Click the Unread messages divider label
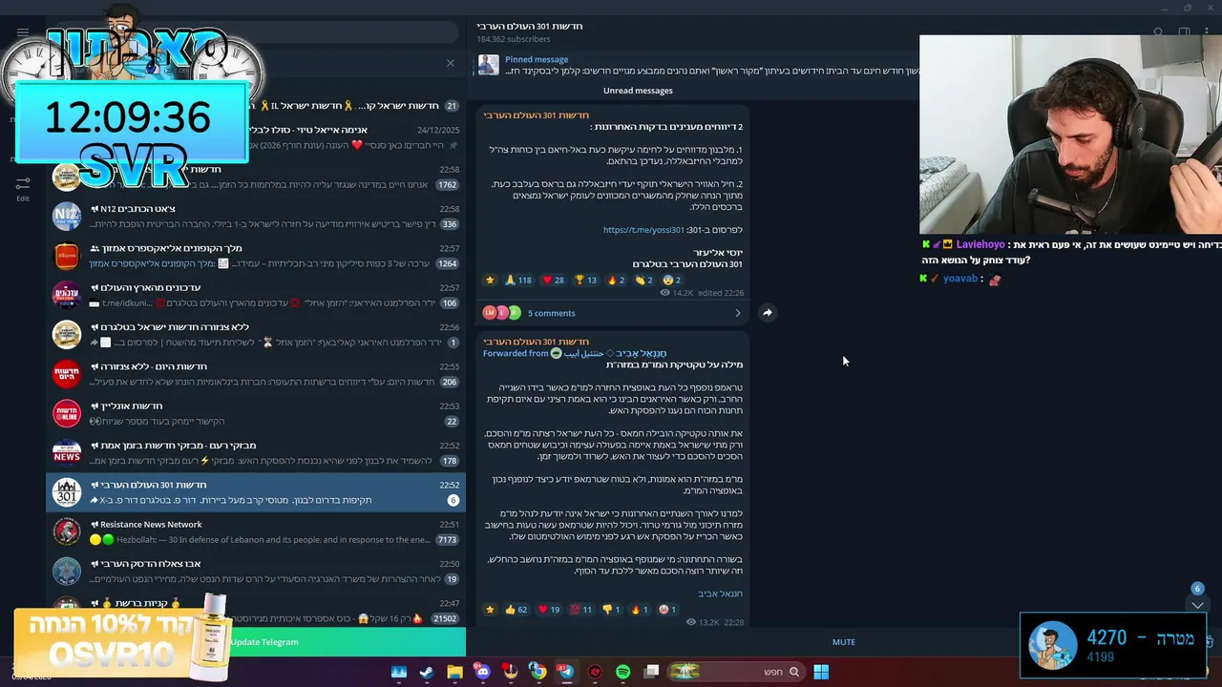This screenshot has height=687, width=1222. (x=638, y=91)
